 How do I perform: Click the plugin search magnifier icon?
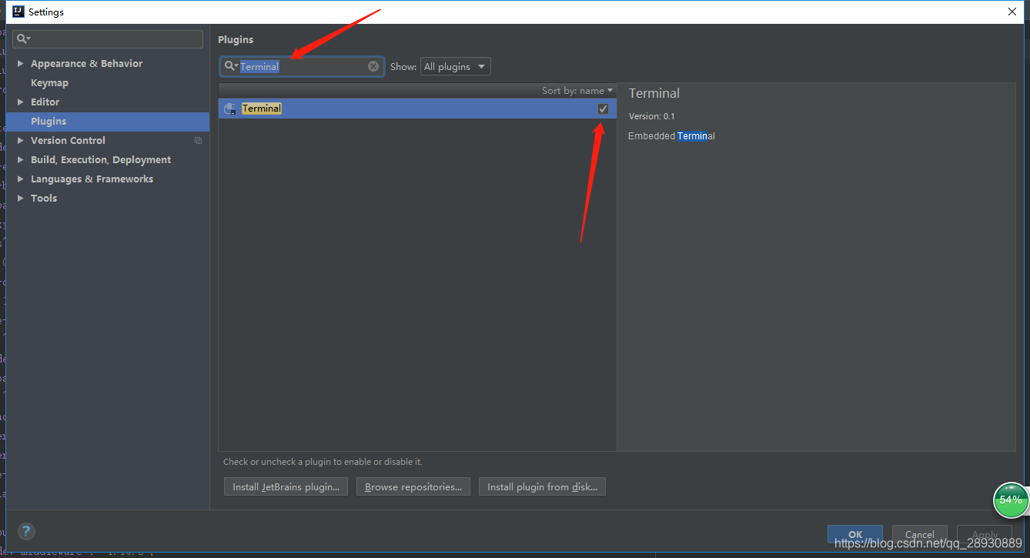[230, 66]
